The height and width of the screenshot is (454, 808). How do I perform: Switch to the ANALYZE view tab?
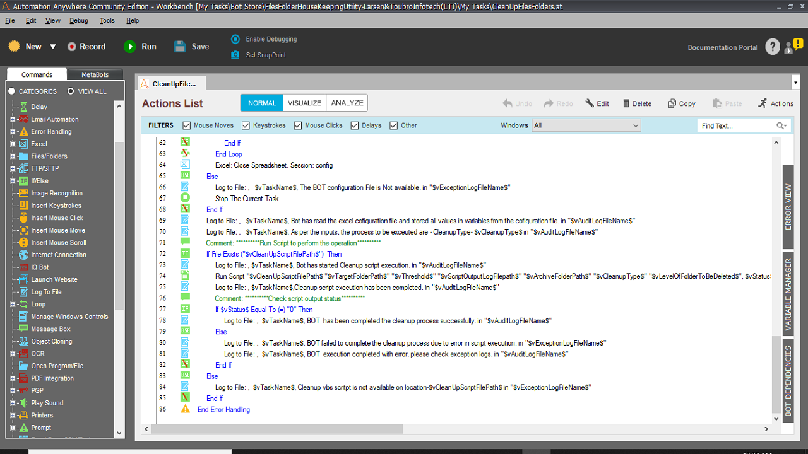(x=347, y=103)
